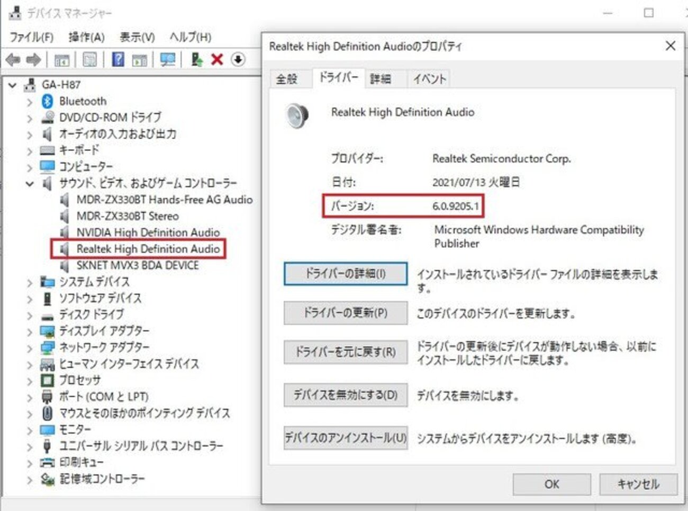Click the red X uninstall device icon
The width and height of the screenshot is (688, 511).
pos(217,59)
